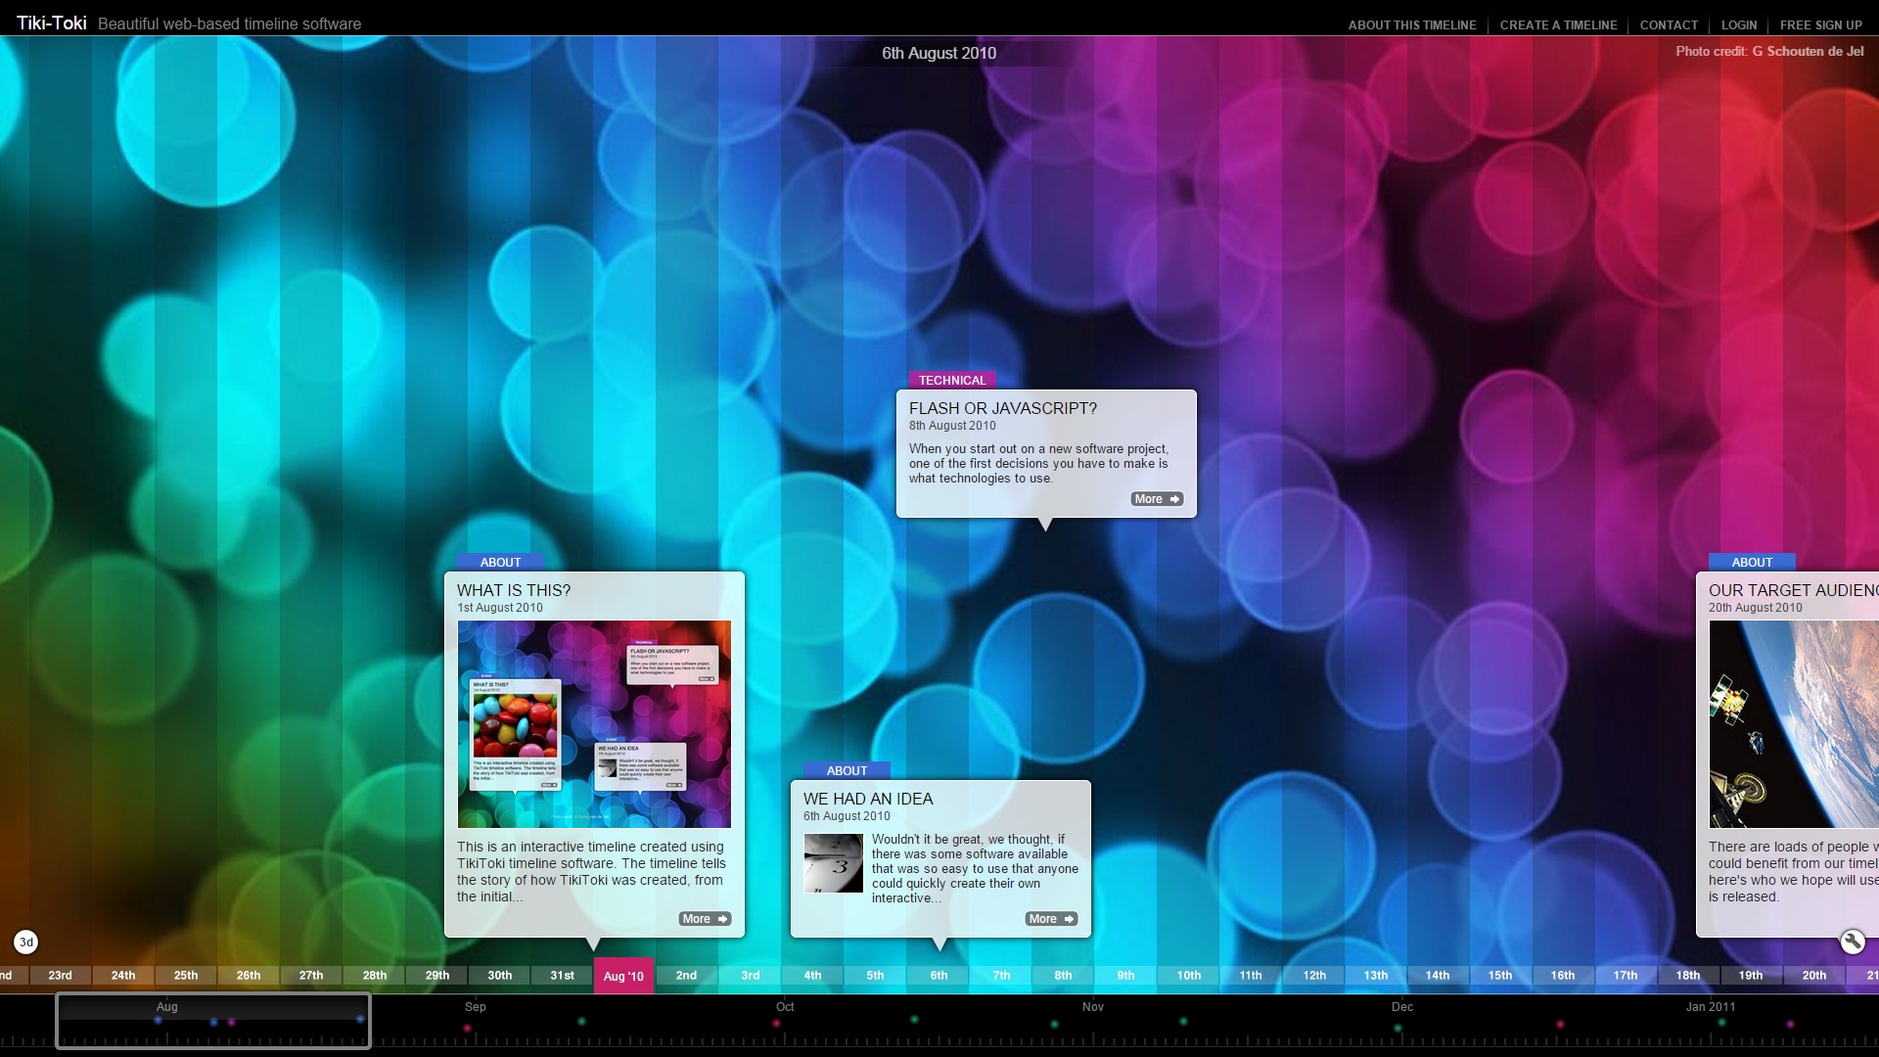Jump to the 6th on the date bar
This screenshot has width=1879, height=1057.
pos(939,975)
